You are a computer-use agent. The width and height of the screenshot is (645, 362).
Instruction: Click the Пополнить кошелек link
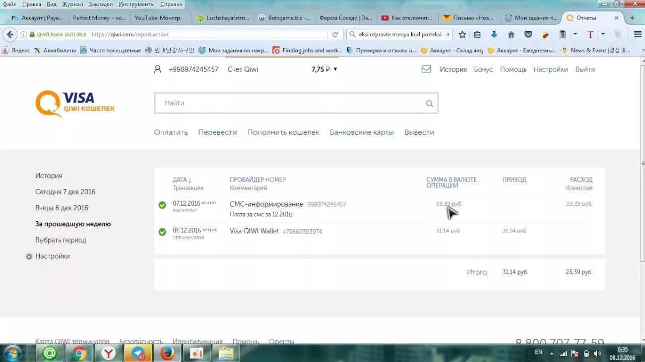tap(283, 132)
